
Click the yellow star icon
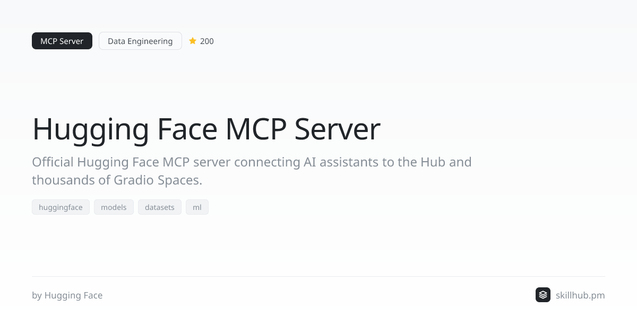[x=193, y=41]
